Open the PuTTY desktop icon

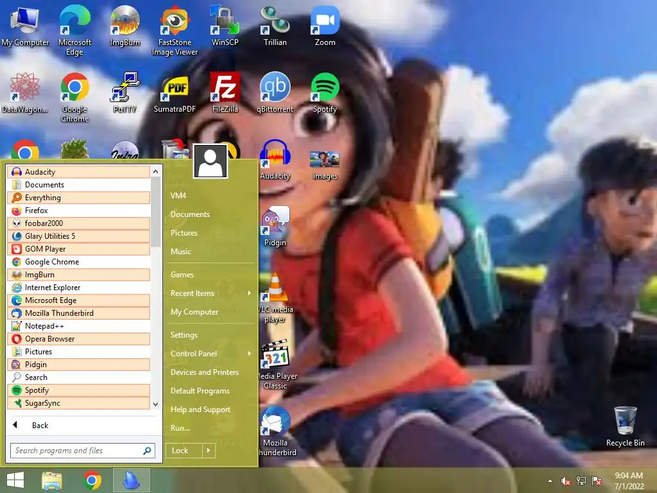click(125, 93)
